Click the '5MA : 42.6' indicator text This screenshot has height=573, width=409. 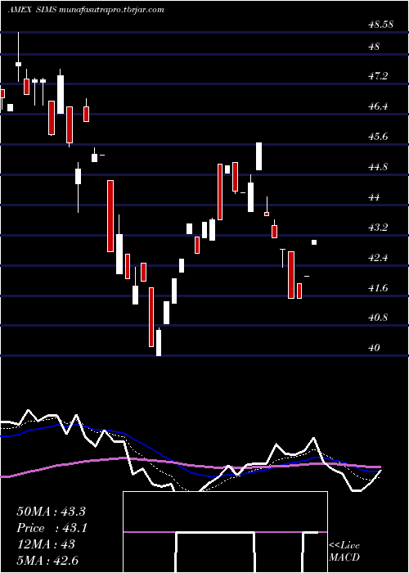point(47,560)
